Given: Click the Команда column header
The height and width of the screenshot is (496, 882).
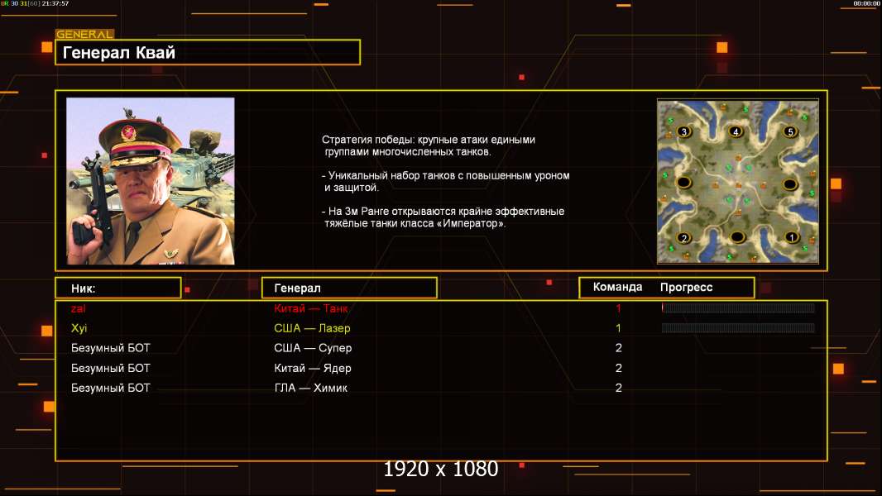Looking at the screenshot, I should (x=617, y=287).
